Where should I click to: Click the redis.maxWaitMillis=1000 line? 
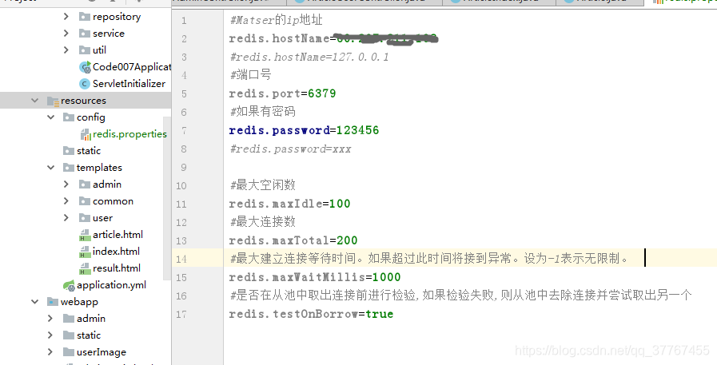coord(315,277)
